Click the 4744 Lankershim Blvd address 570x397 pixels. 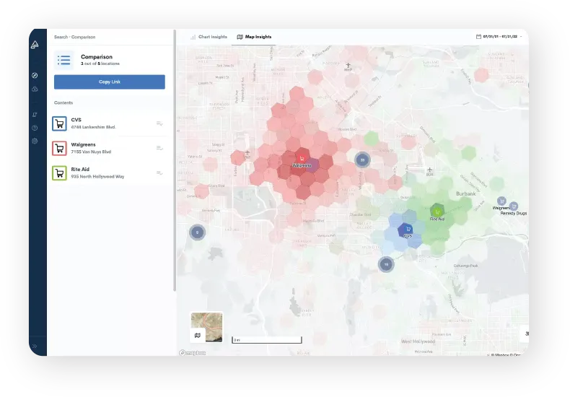tap(93, 127)
